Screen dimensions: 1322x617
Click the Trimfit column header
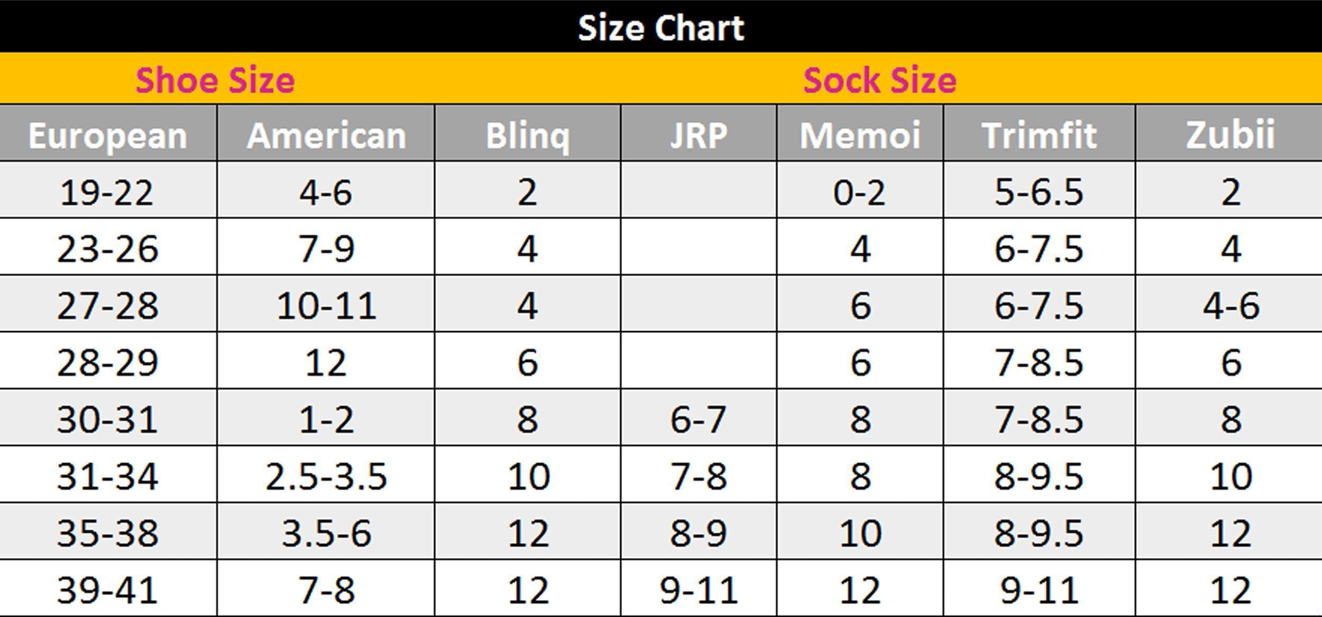(x=1039, y=135)
